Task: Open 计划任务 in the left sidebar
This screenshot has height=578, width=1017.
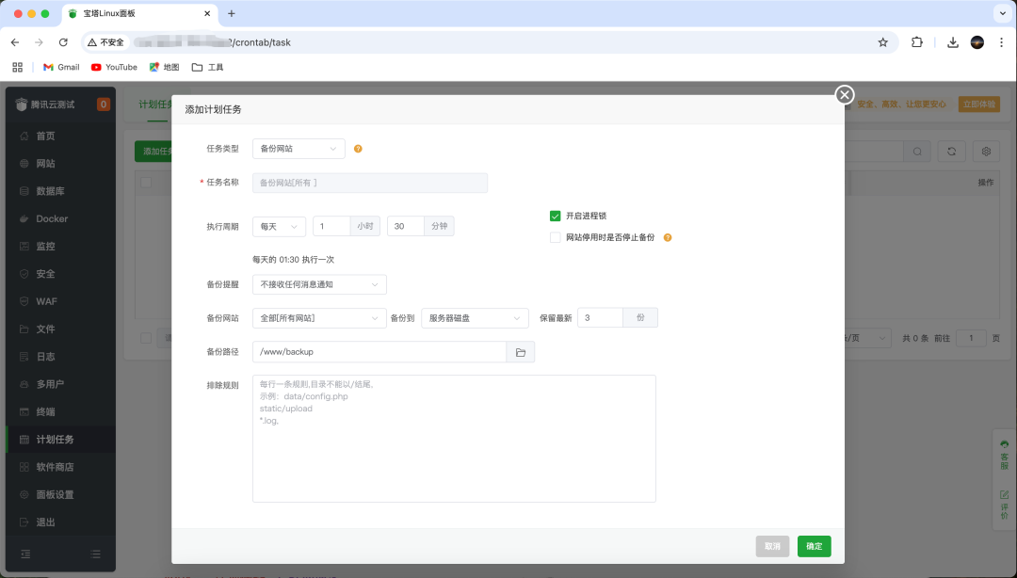Action: (x=55, y=440)
